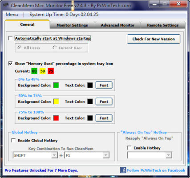Switch to the Monitor Settings tab
The width and height of the screenshot is (190, 178).
tap(72, 25)
